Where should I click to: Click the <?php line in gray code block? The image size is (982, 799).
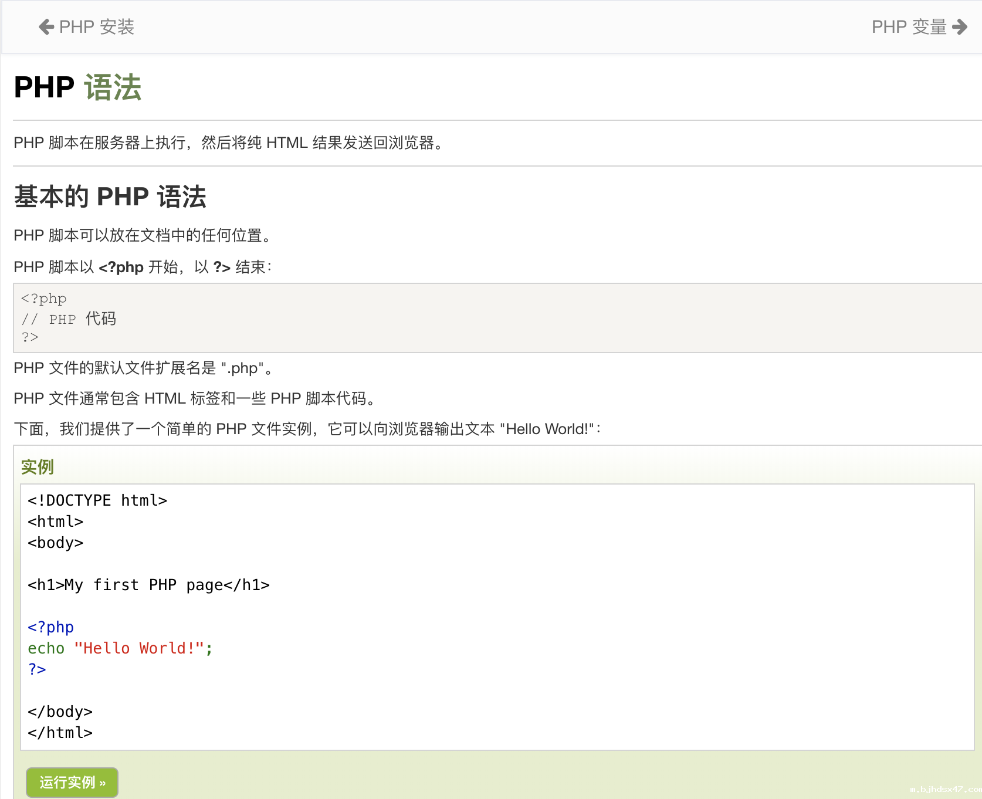[44, 299]
